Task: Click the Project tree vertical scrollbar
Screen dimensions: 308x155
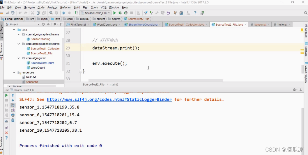Action: [x=63, y=55]
